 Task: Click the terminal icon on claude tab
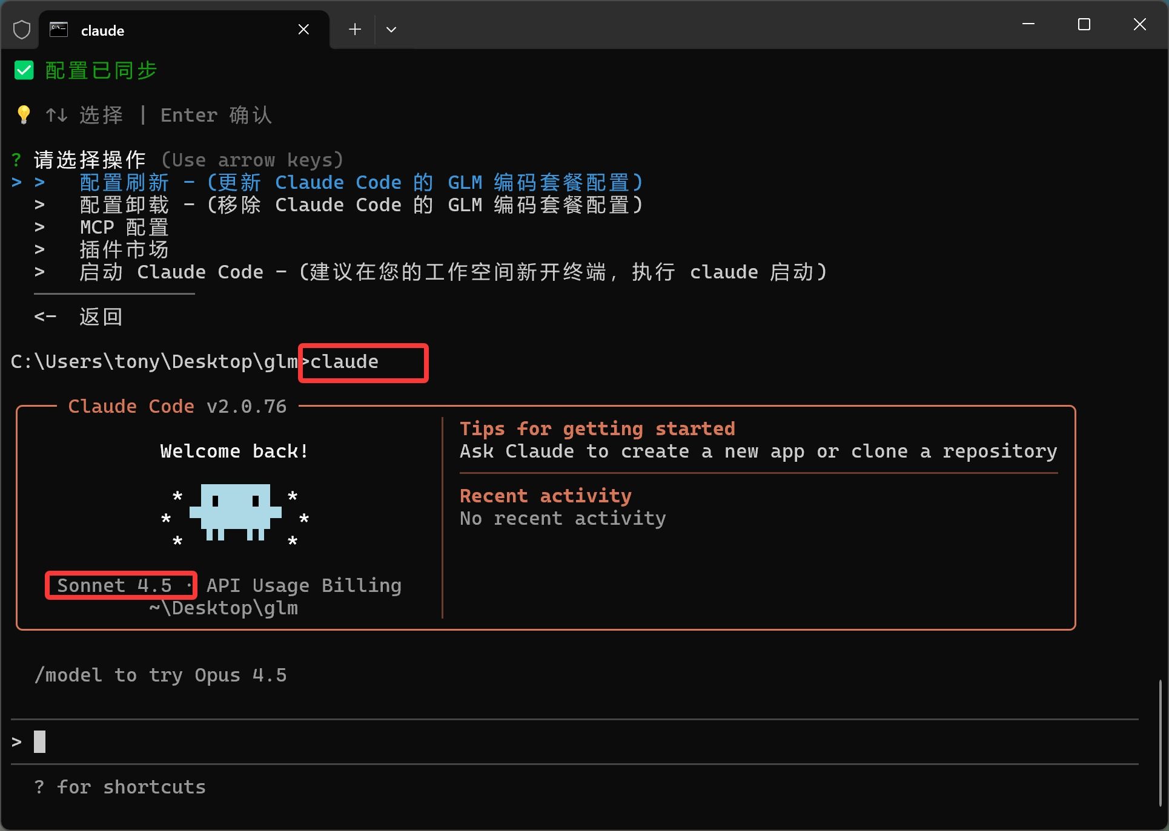point(59,30)
